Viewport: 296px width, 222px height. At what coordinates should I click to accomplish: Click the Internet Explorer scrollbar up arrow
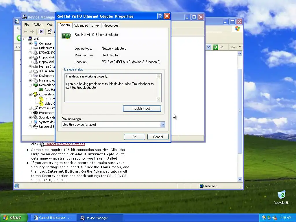coord(240,53)
